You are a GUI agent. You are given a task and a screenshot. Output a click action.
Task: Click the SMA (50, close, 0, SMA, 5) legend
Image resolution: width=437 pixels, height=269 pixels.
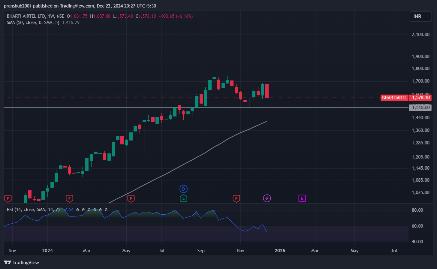click(x=33, y=23)
